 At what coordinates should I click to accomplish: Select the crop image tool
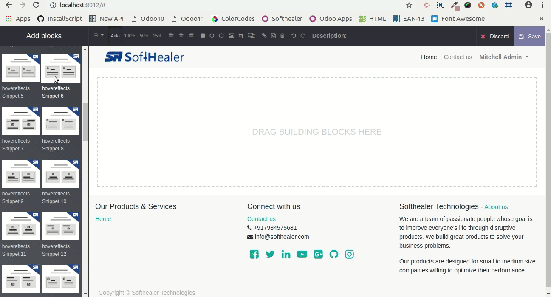241,36
